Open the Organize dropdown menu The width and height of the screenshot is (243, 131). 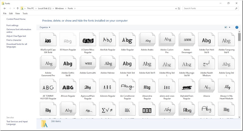pyautogui.click(x=45, y=27)
